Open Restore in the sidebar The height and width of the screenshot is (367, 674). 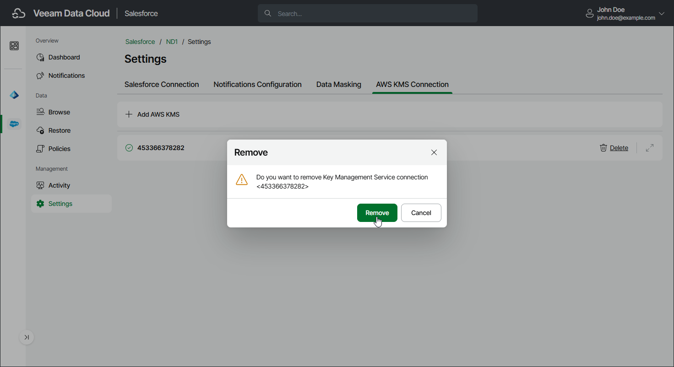coord(71,130)
